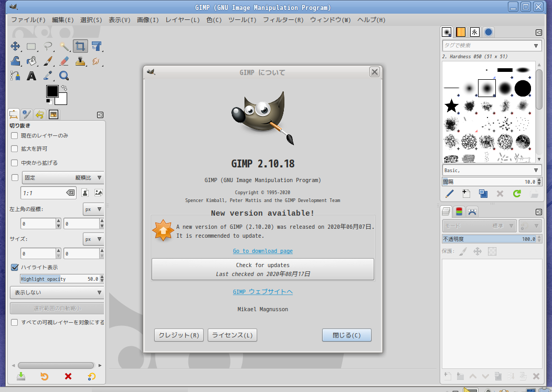
Task: Open the Basic brush tag dropdown
Action: coord(492,170)
